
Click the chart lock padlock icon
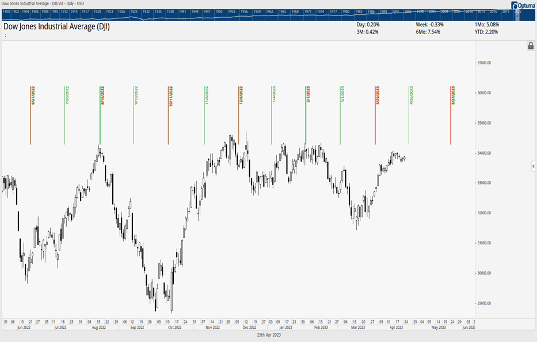pos(531,46)
